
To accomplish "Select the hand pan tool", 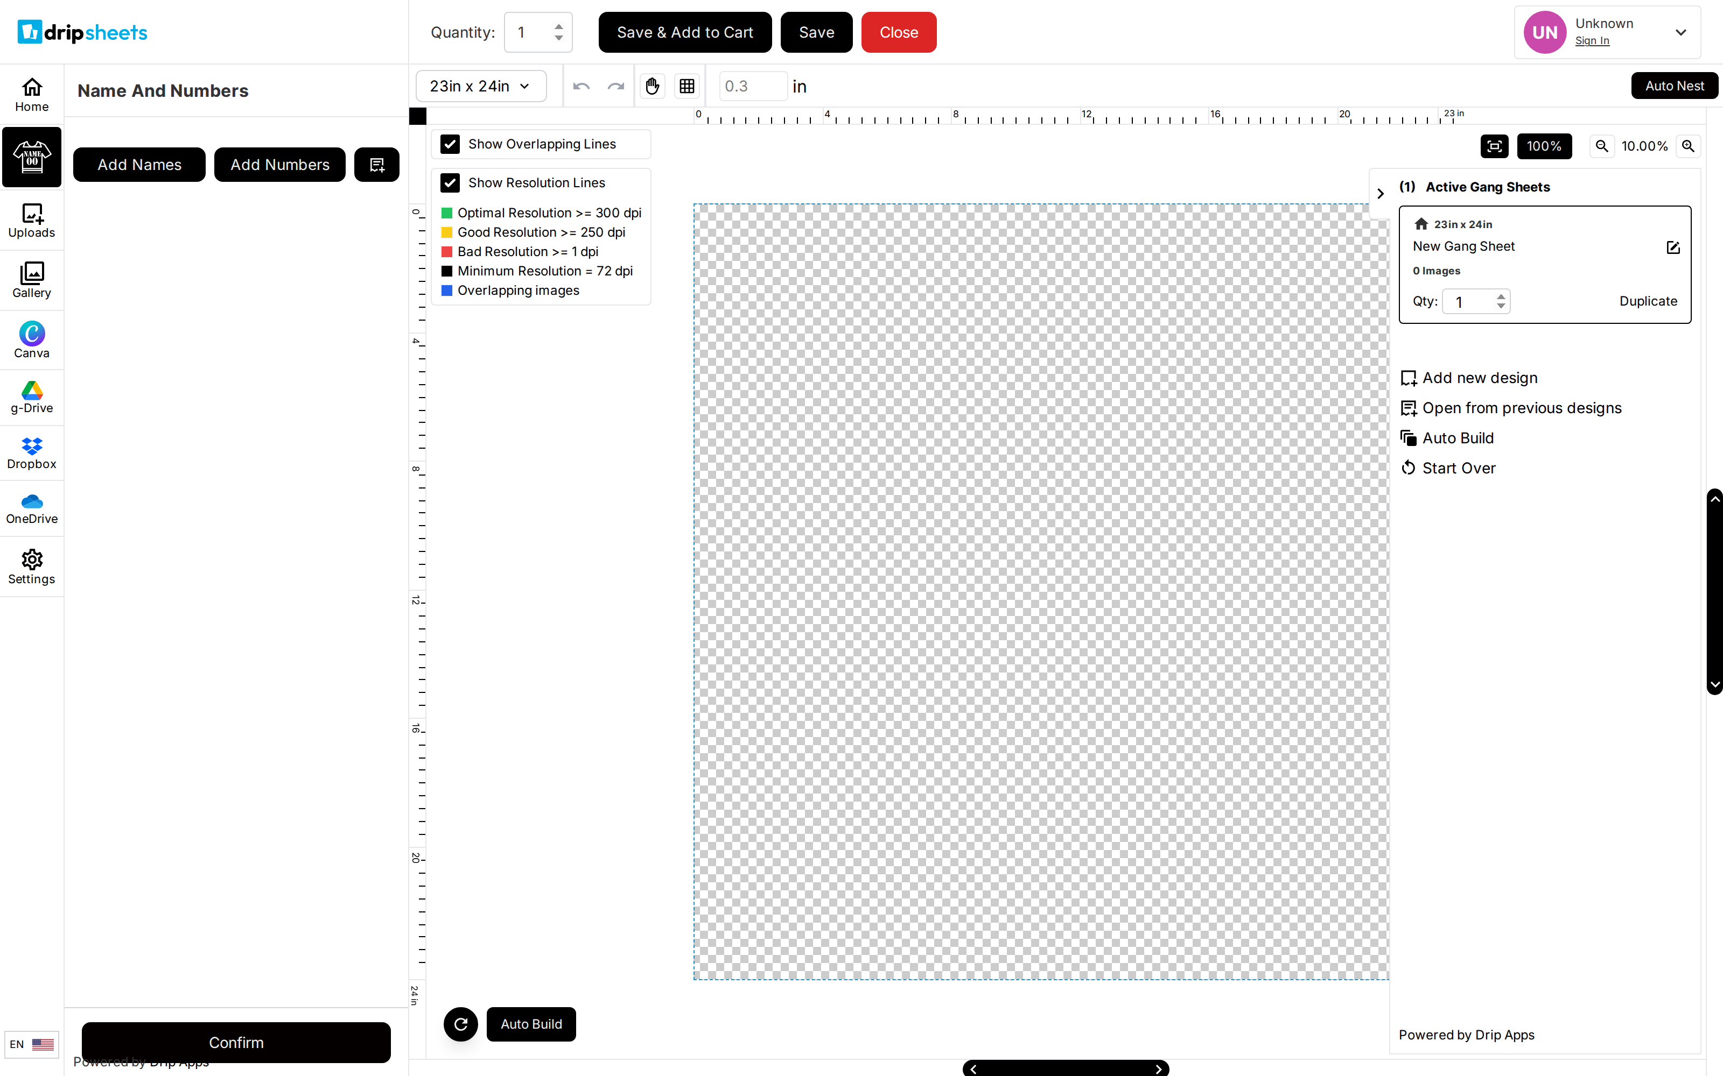I will (652, 86).
